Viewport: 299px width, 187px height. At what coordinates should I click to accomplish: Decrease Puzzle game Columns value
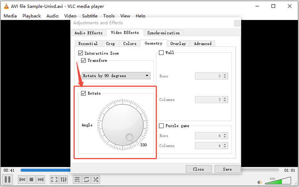(225, 147)
